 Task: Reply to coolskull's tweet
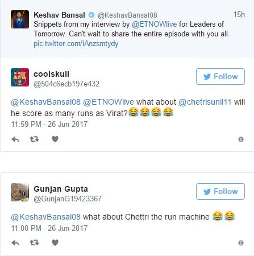15,139
